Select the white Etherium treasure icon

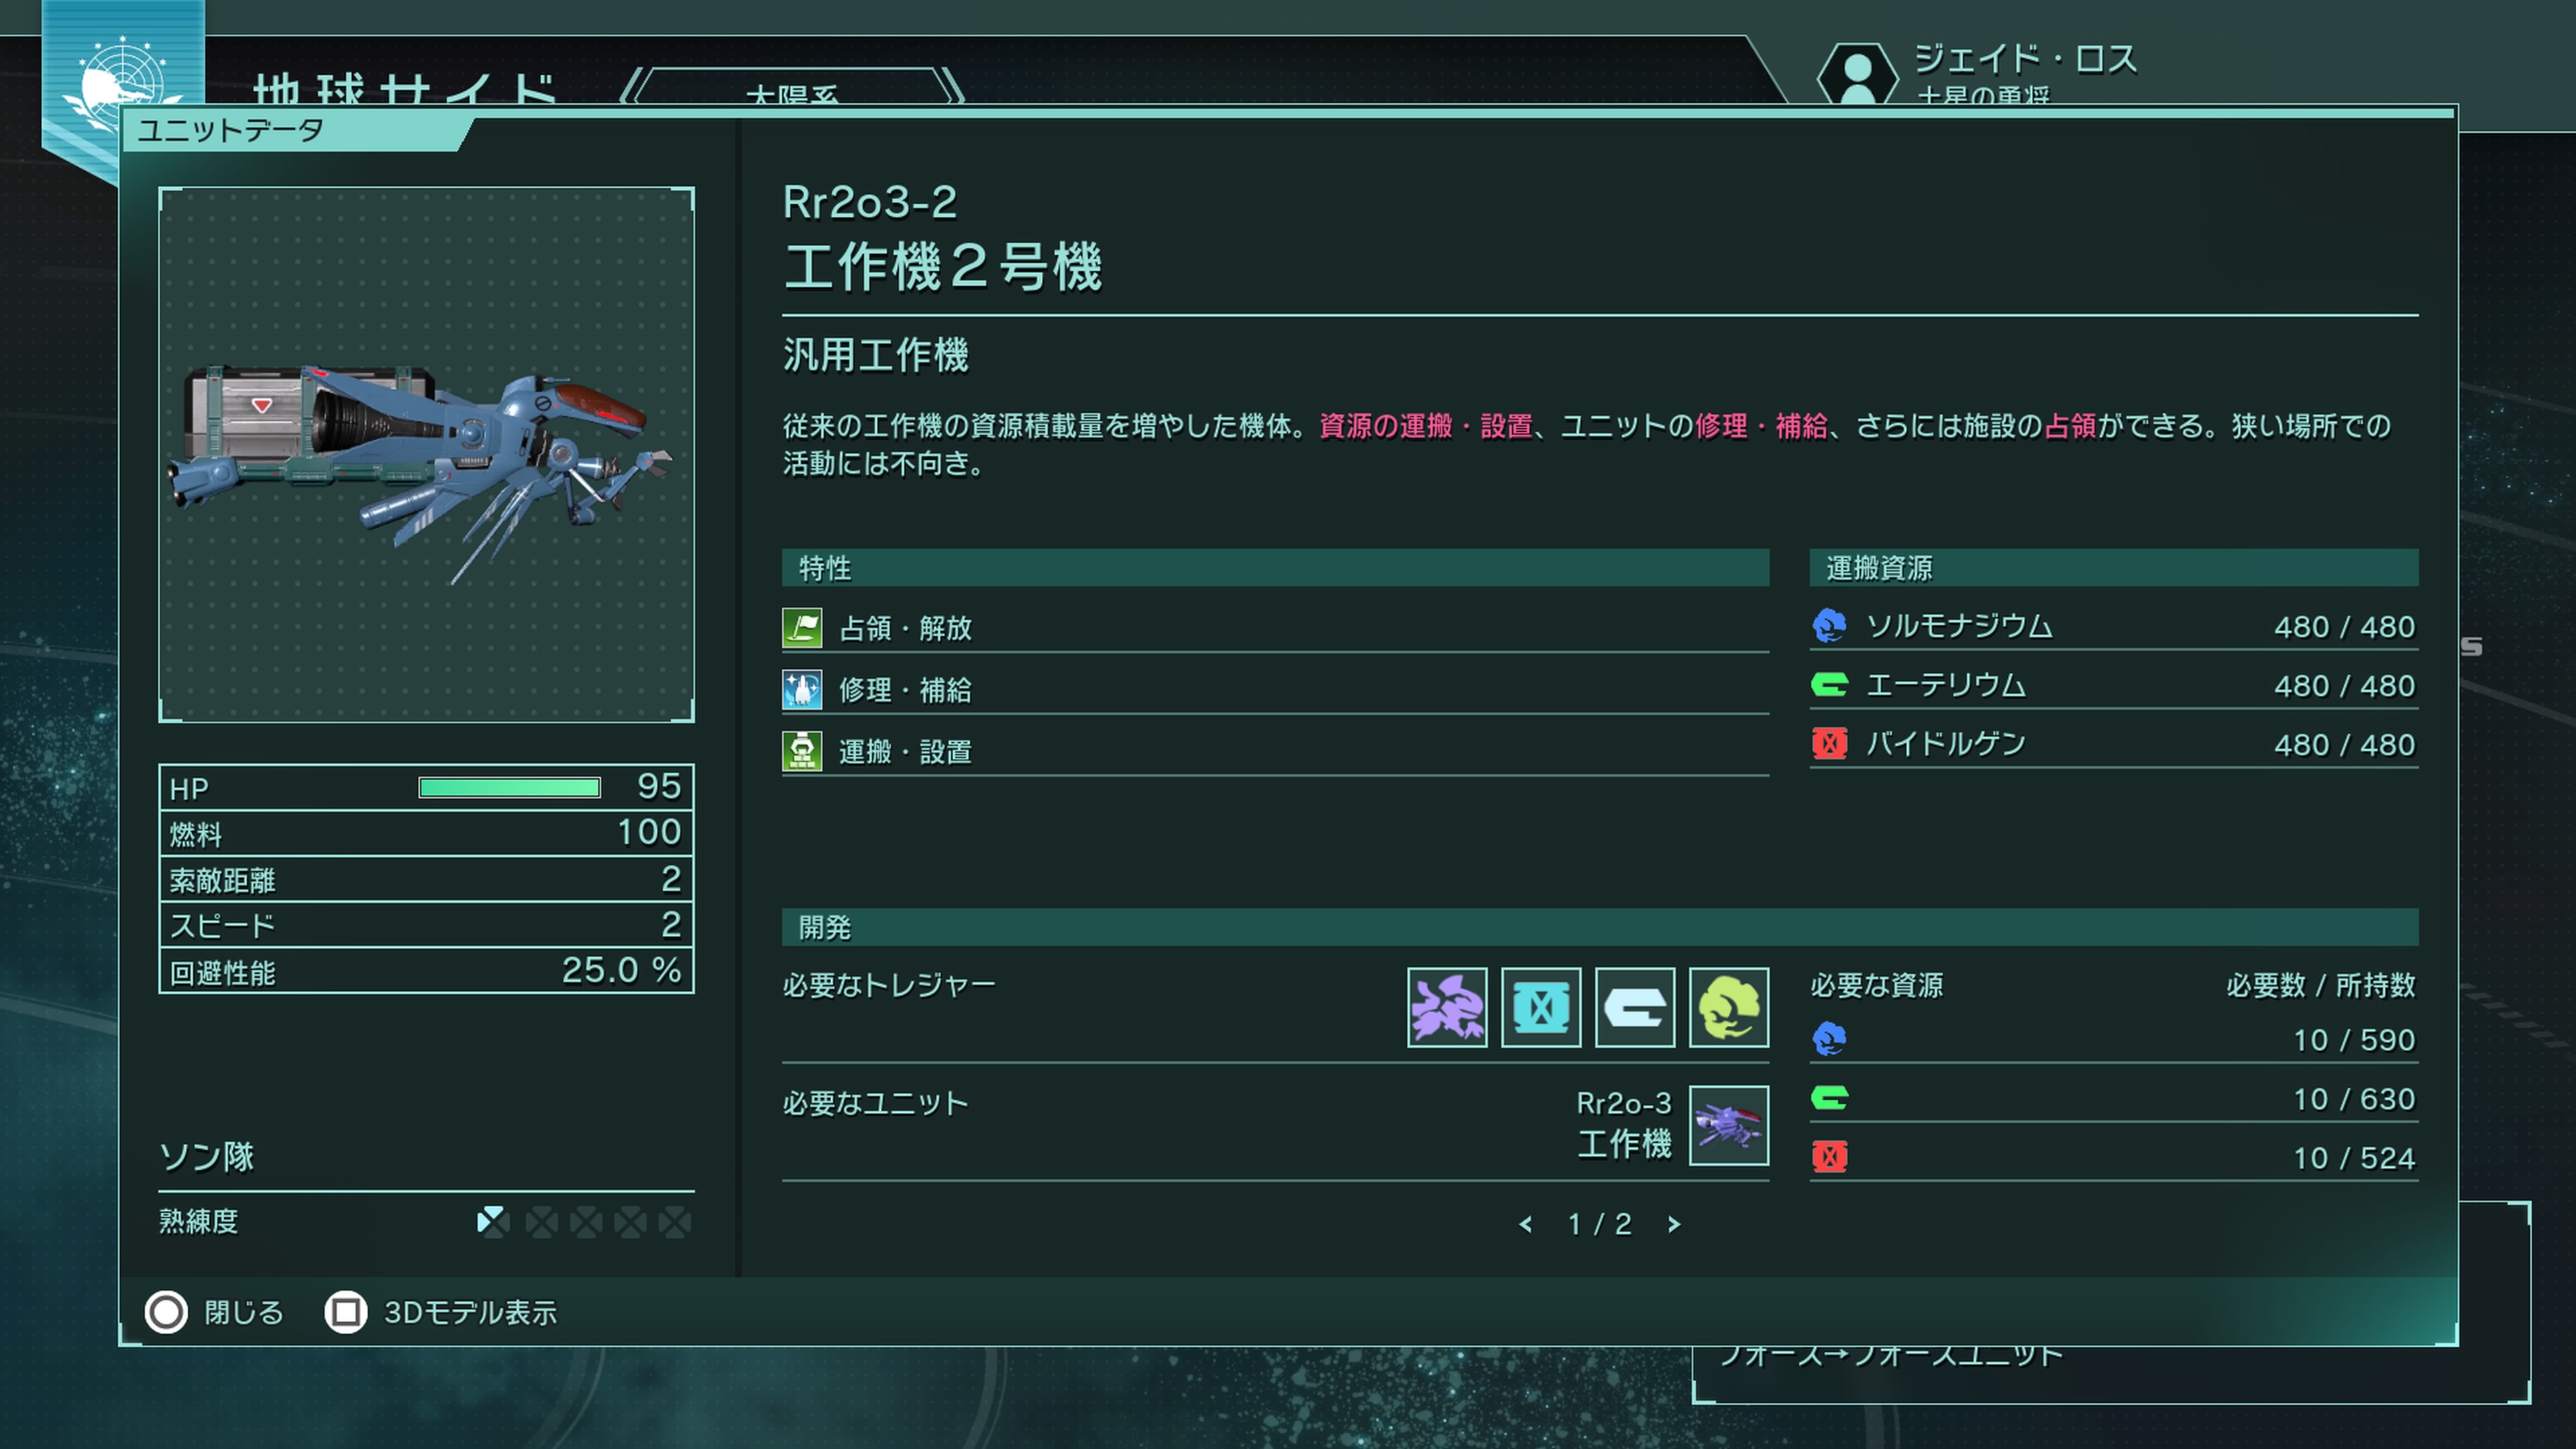(x=1635, y=1007)
